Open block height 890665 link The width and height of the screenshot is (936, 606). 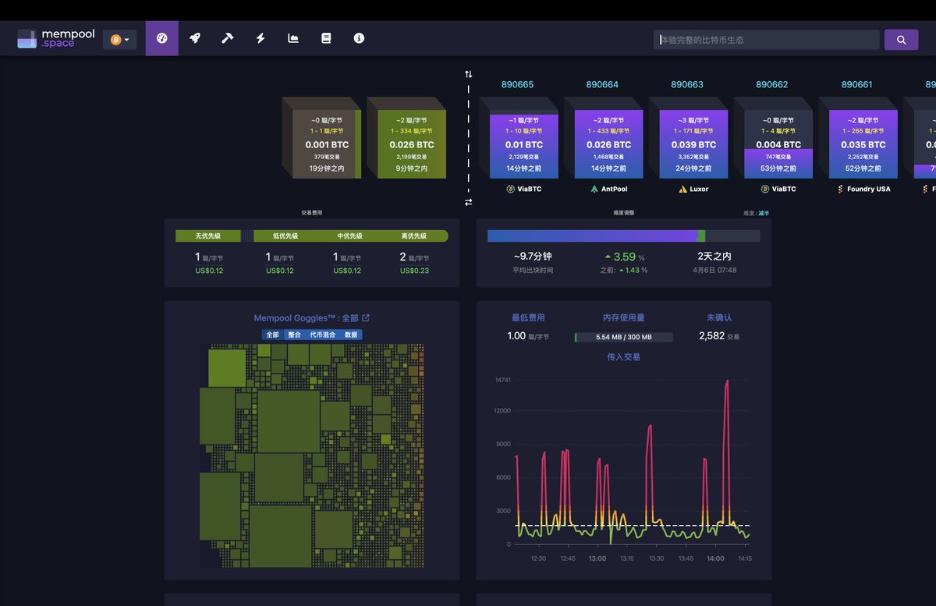click(517, 84)
